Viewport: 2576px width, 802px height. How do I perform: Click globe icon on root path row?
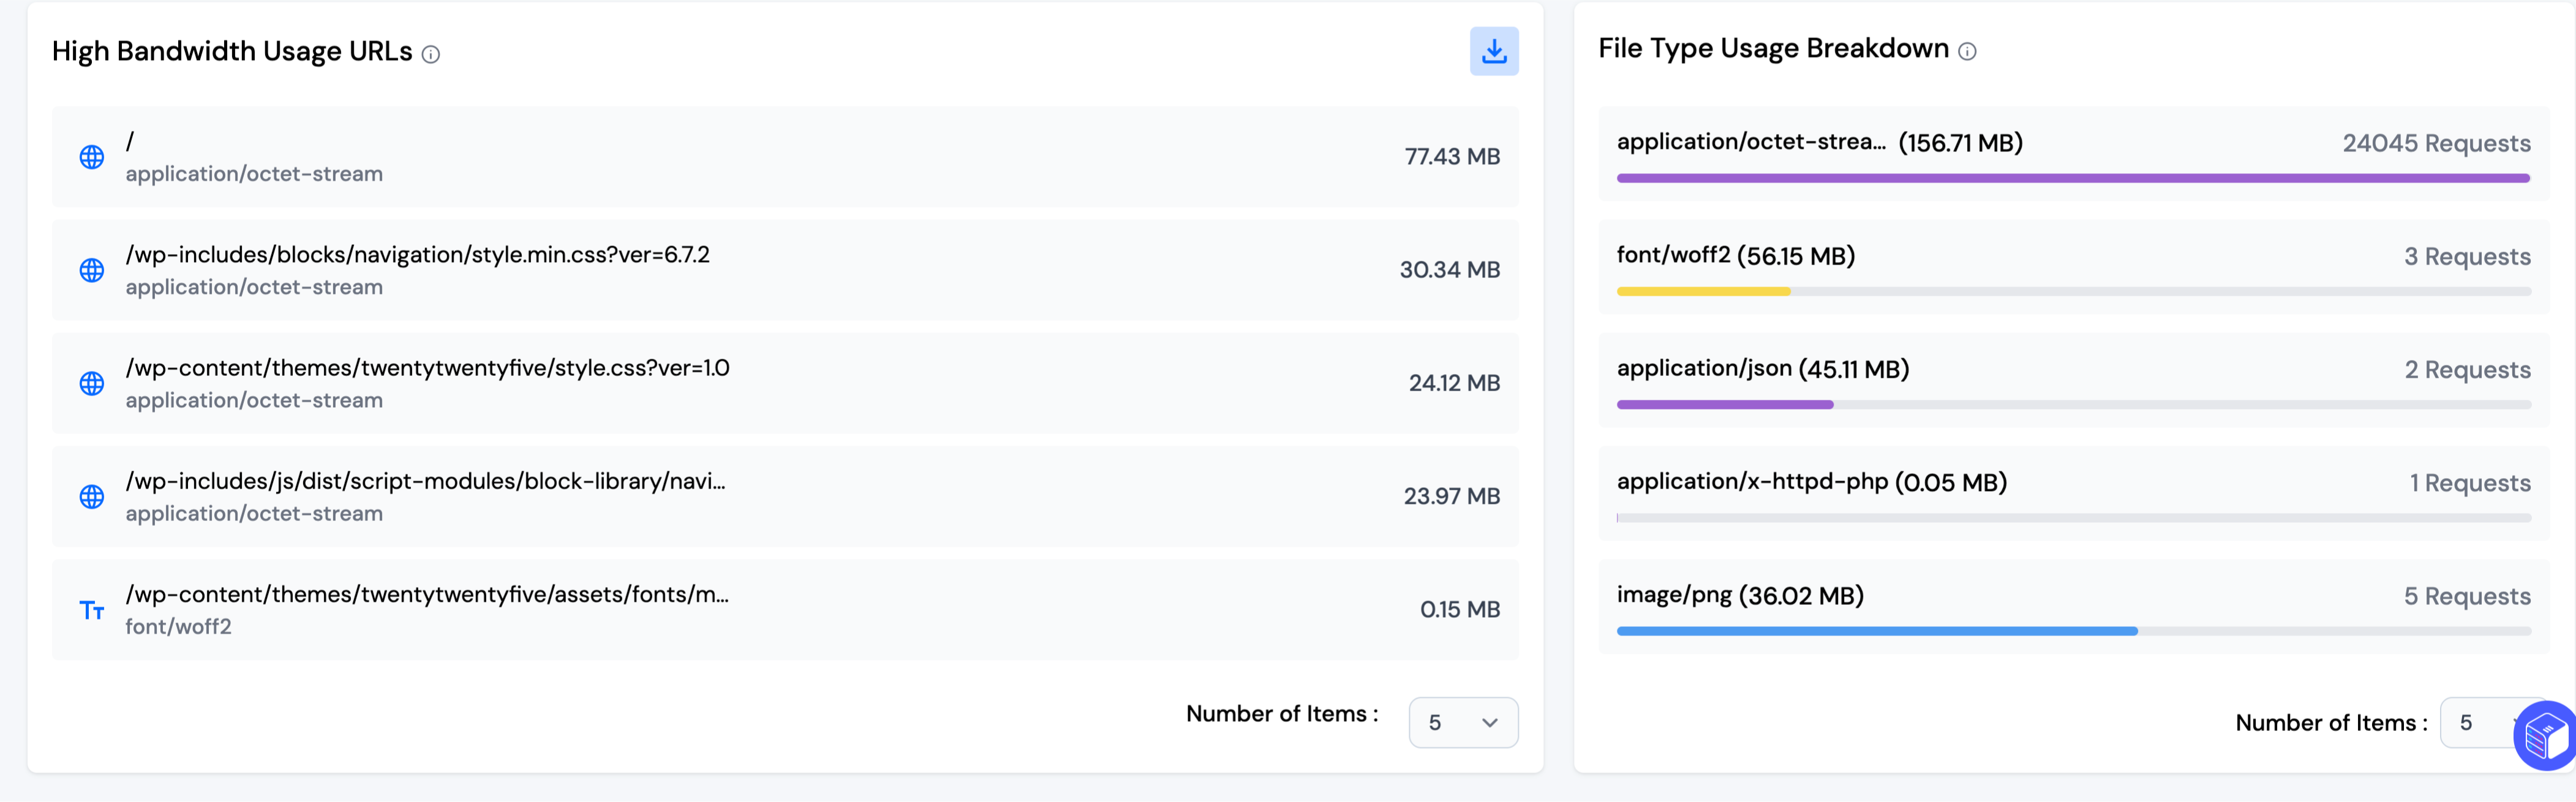[x=92, y=157]
